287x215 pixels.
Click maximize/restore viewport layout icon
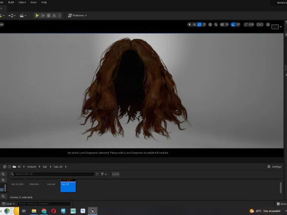268,24
